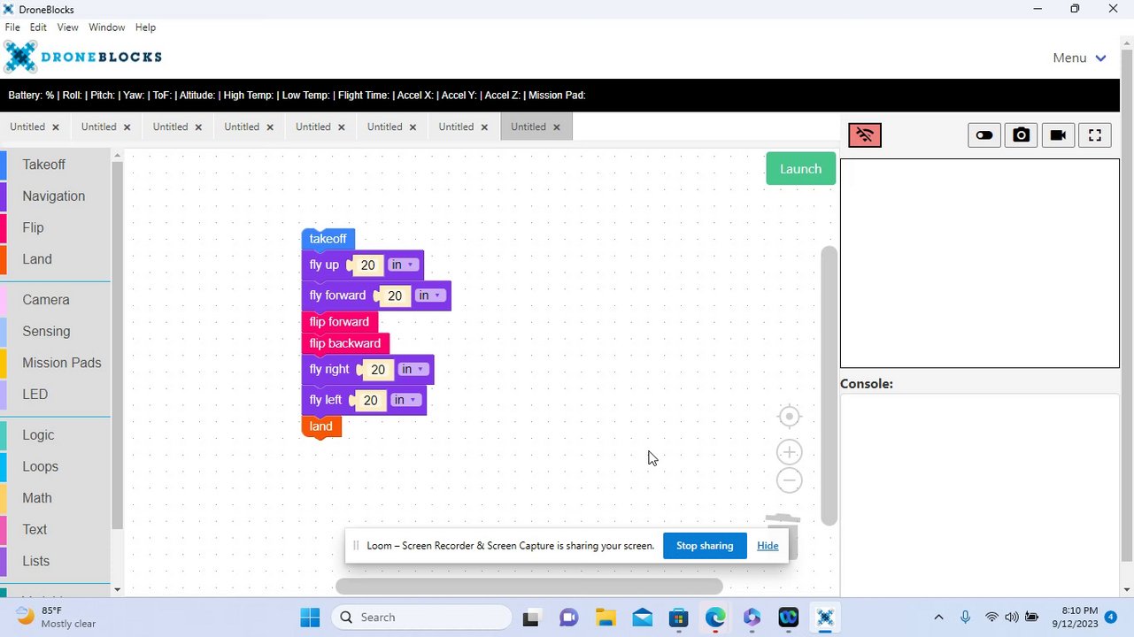Close the first Untitled tab

pyautogui.click(x=56, y=127)
